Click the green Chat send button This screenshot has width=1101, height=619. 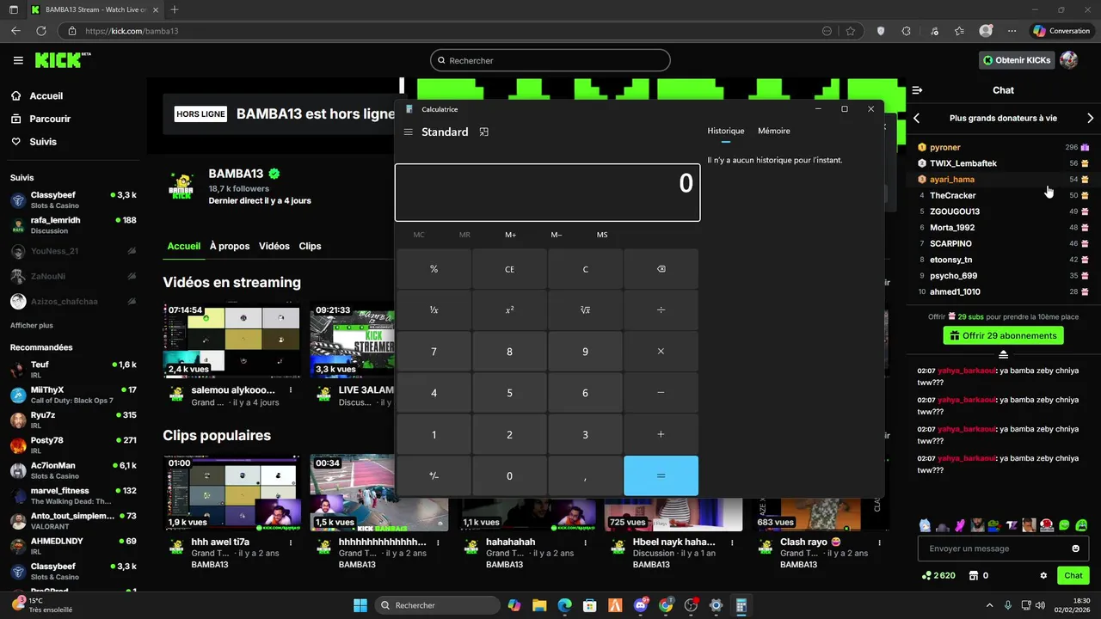[1073, 576]
